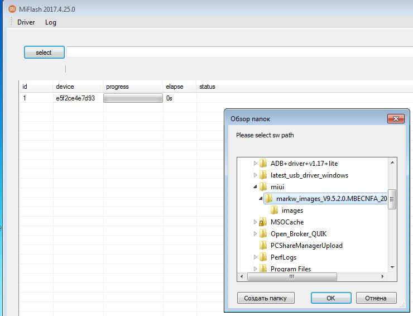
Task: Select the Open_Broker_QUIK folder name
Action: tap(299, 234)
